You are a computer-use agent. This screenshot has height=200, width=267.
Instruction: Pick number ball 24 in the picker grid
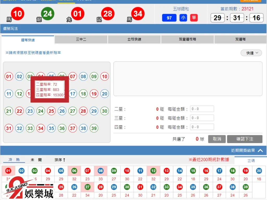click(41, 111)
